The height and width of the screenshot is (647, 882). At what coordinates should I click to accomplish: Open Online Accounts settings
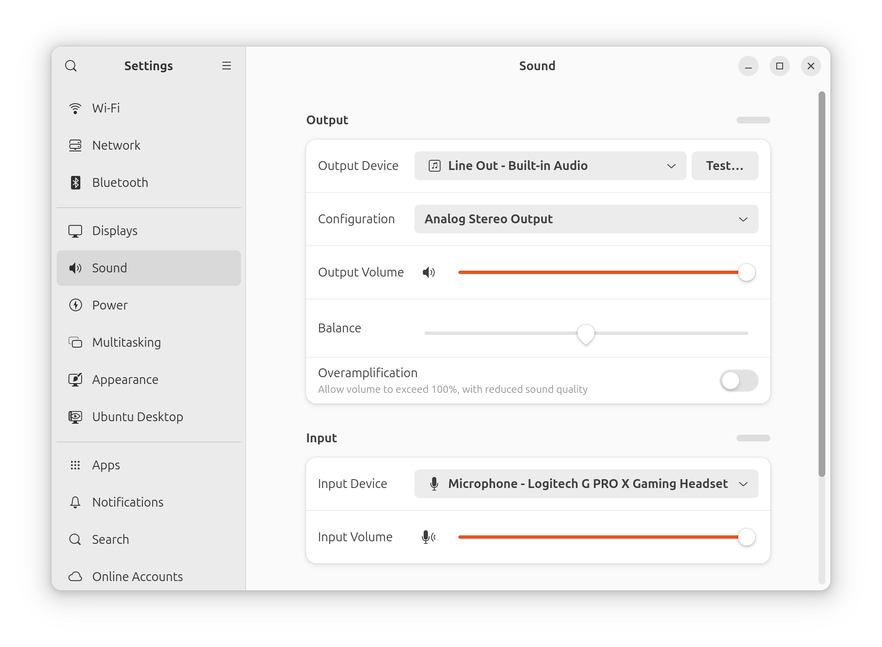point(137,577)
